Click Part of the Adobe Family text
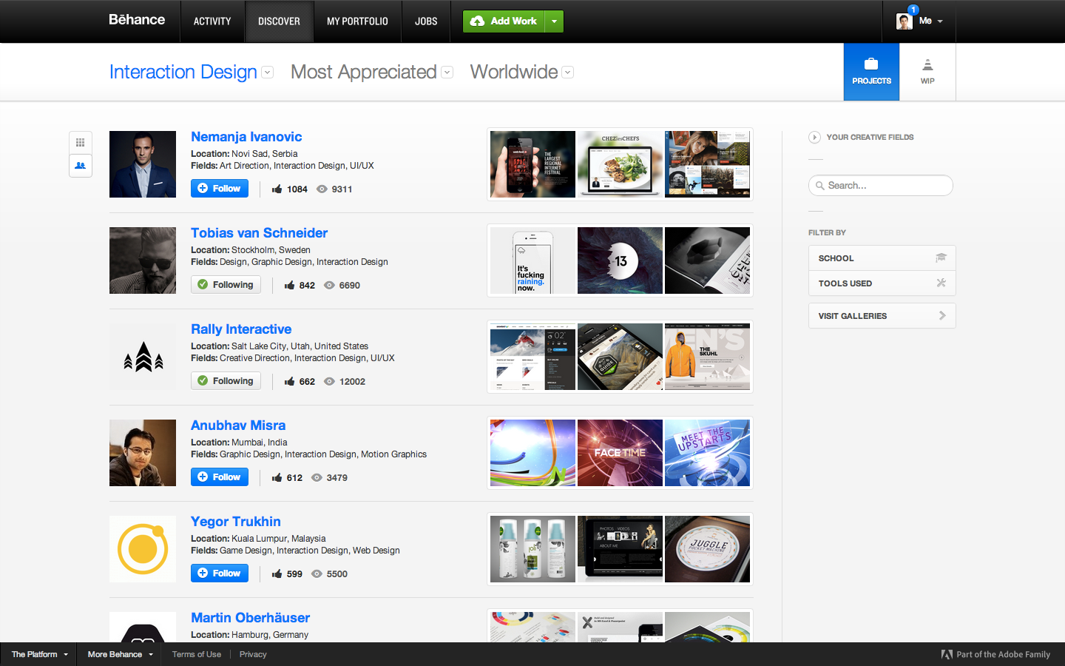This screenshot has width=1065, height=666. [x=1003, y=655]
